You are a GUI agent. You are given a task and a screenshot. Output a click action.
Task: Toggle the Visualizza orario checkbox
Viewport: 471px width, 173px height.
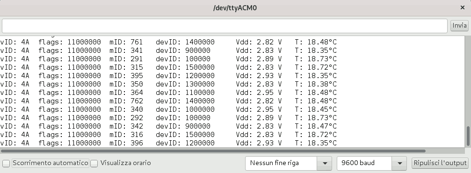click(94, 163)
